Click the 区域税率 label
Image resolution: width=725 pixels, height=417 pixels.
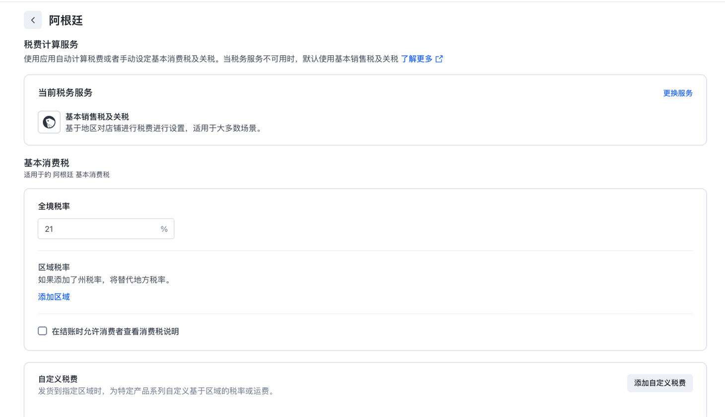(54, 267)
